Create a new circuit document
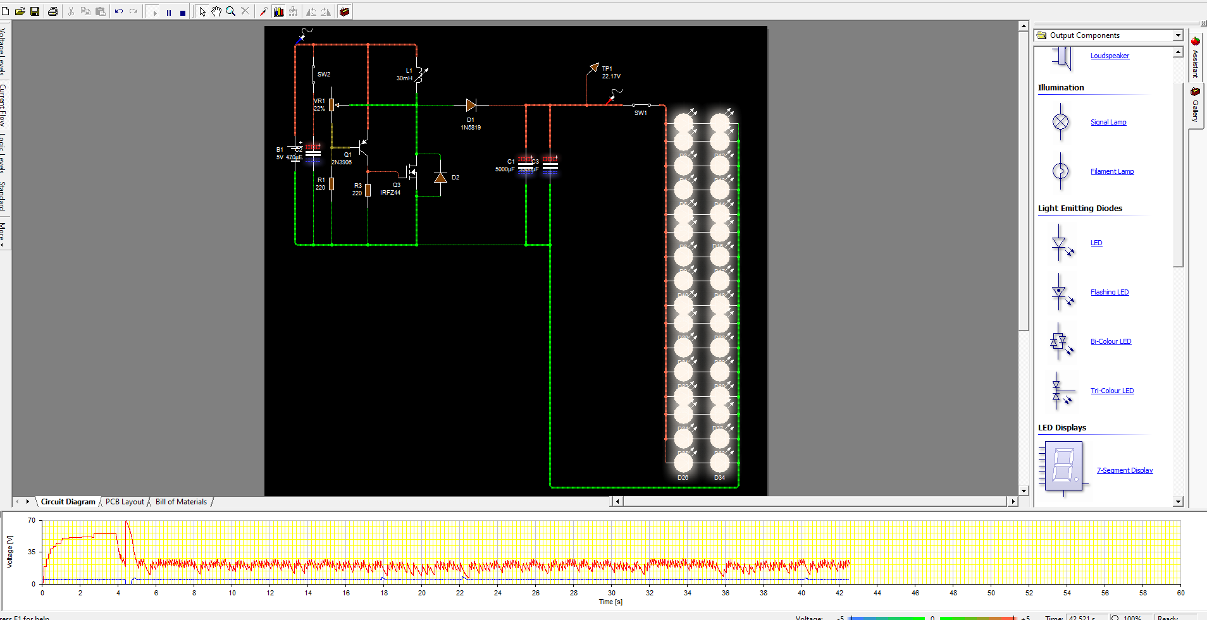This screenshot has height=620, width=1207. (x=6, y=11)
